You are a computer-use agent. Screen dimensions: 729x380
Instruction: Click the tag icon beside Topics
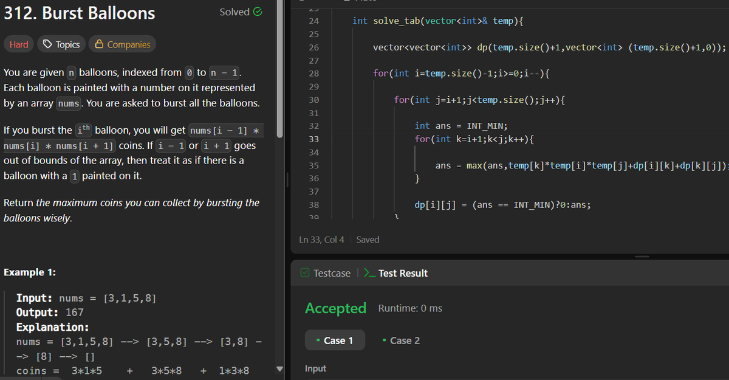(47, 44)
